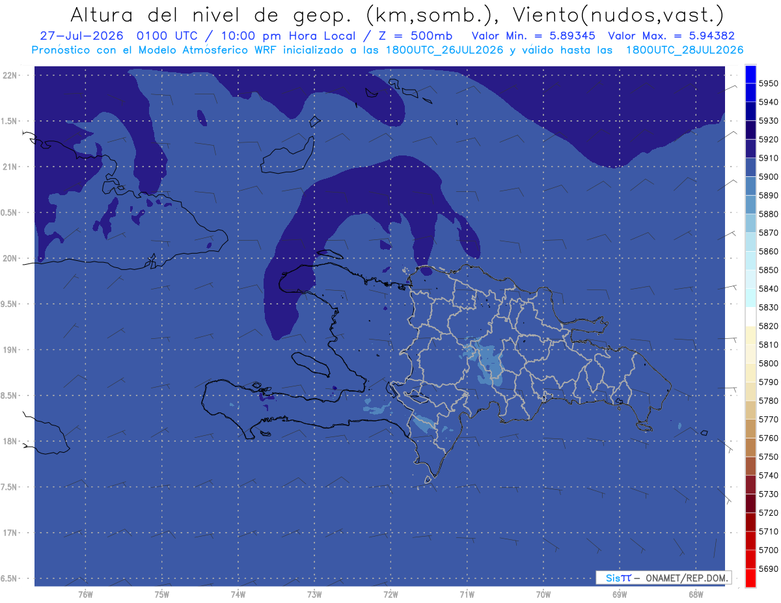The image size is (781, 603).
Task: Click the 19N latitude label
Action: pos(10,350)
